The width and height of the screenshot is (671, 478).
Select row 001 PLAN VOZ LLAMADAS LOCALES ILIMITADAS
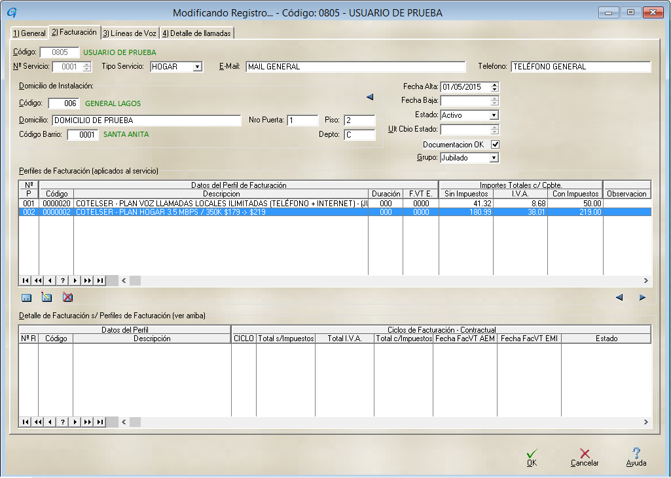coord(335,204)
